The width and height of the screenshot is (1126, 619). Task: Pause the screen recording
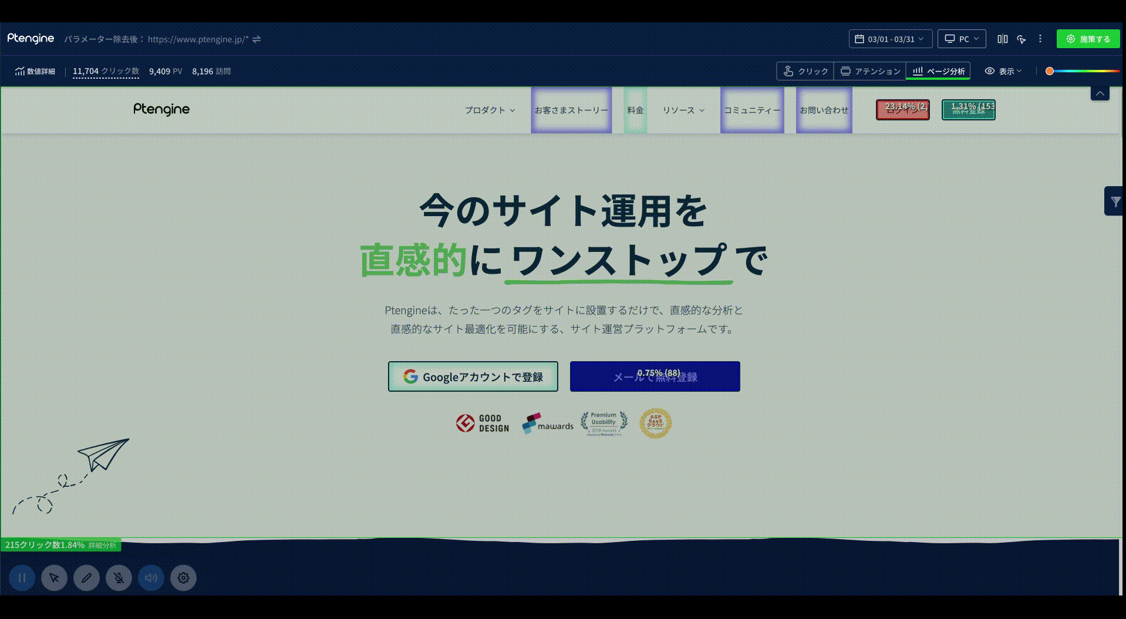(22, 578)
